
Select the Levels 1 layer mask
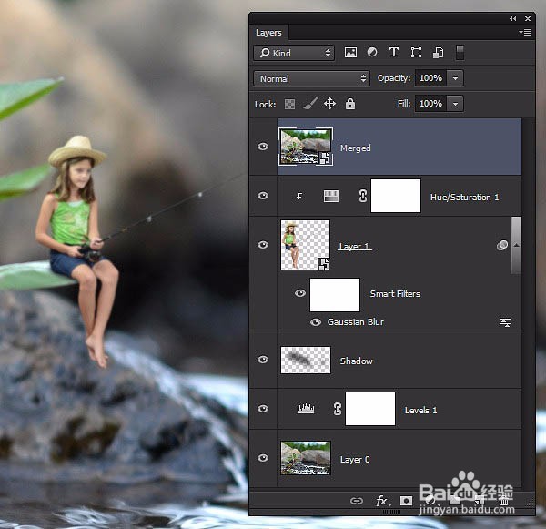(x=370, y=409)
